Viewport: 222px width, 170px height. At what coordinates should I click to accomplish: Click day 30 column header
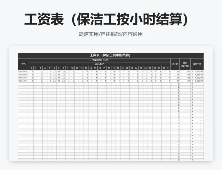click(x=164, y=68)
